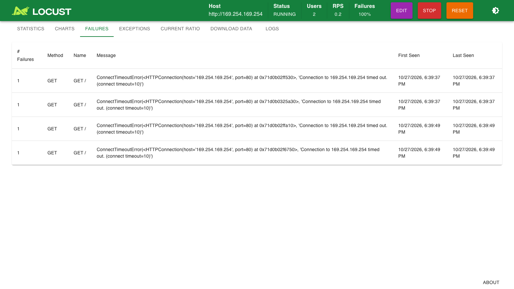Toggle dark mode theme icon
Image resolution: width=514 pixels, height=289 pixels.
coord(495,11)
